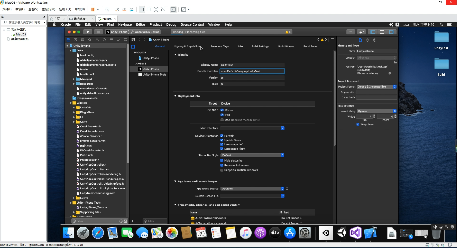Open the Issue navigator warning icon

(x=97, y=40)
